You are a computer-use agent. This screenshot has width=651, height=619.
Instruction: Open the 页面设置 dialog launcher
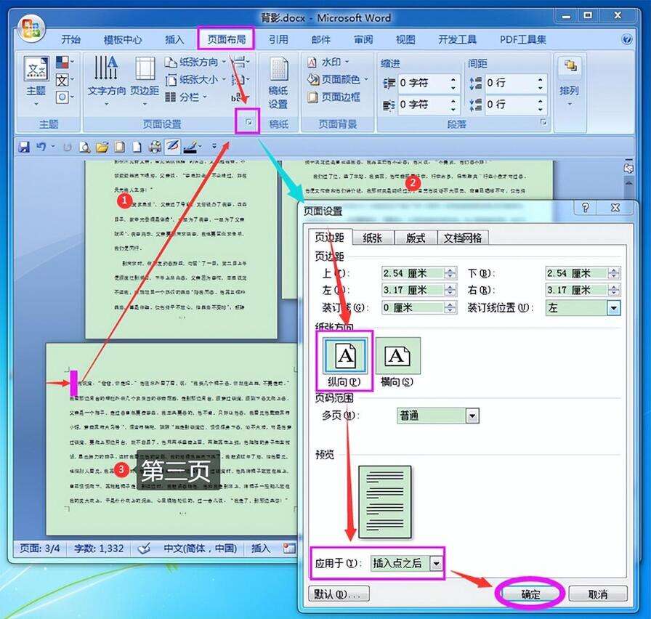(249, 124)
